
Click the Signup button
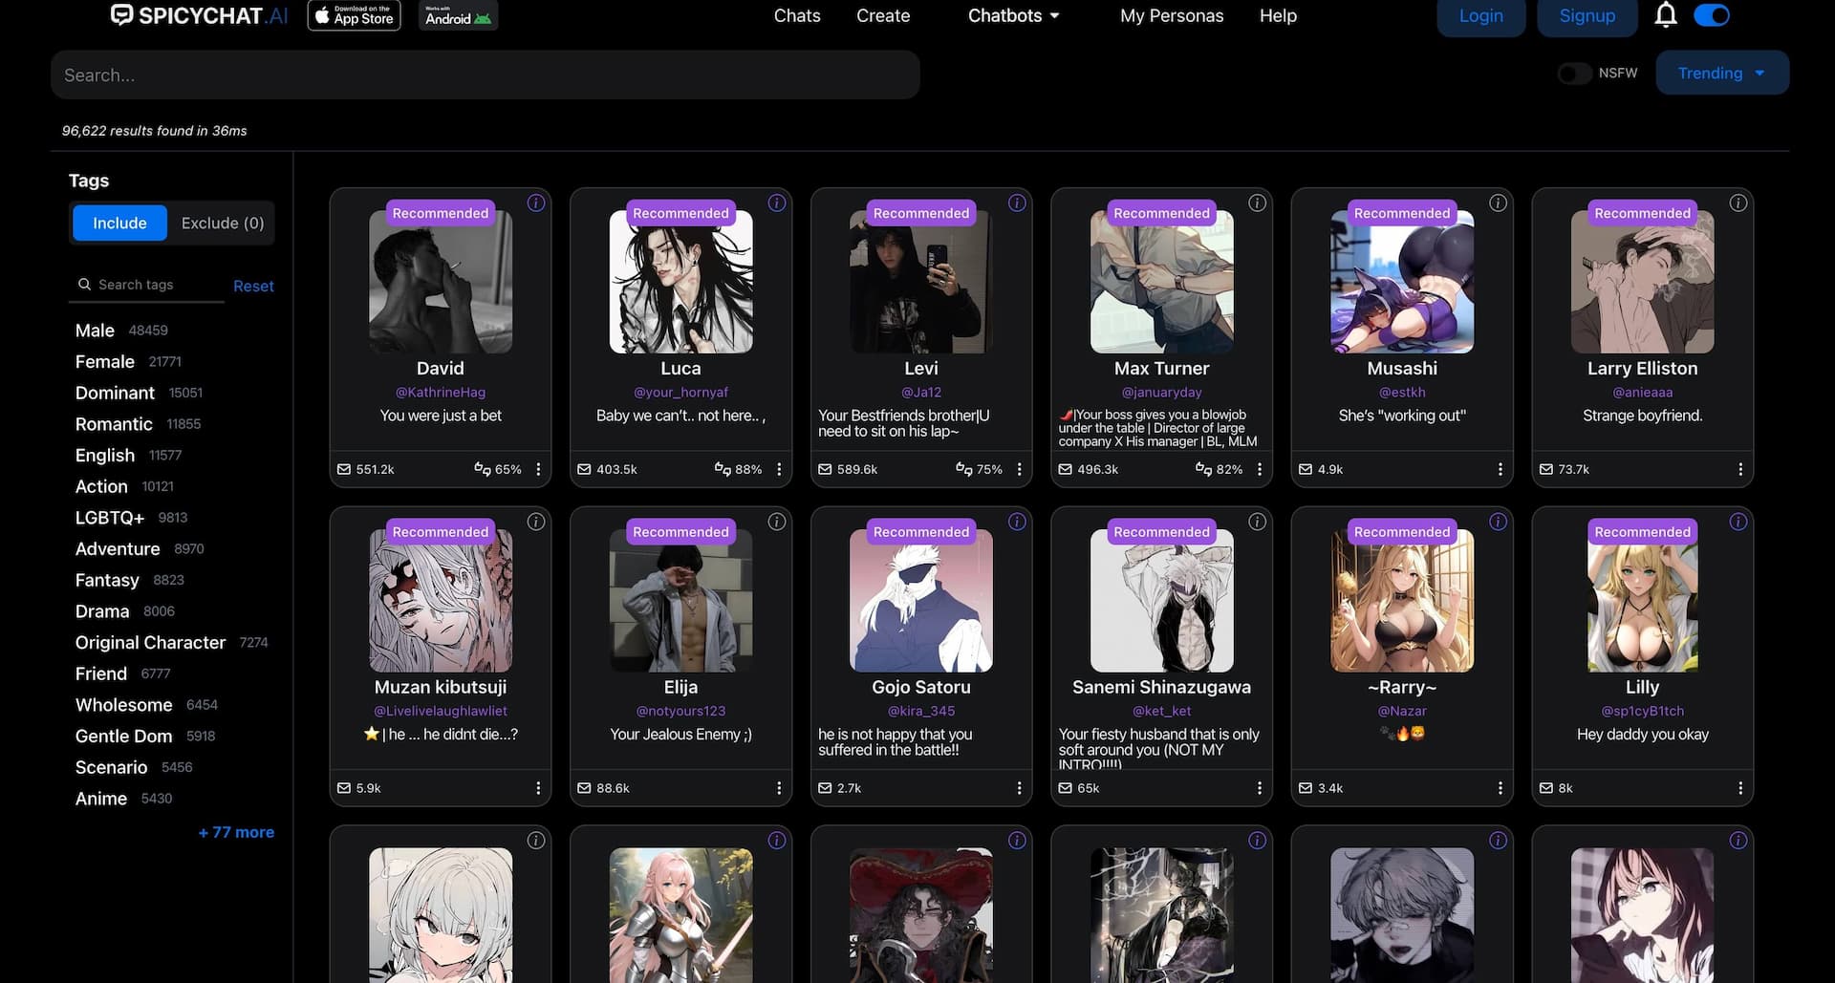tap(1587, 16)
